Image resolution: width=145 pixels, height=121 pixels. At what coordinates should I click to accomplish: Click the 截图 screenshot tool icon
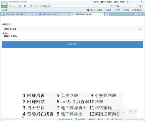point(107,10)
